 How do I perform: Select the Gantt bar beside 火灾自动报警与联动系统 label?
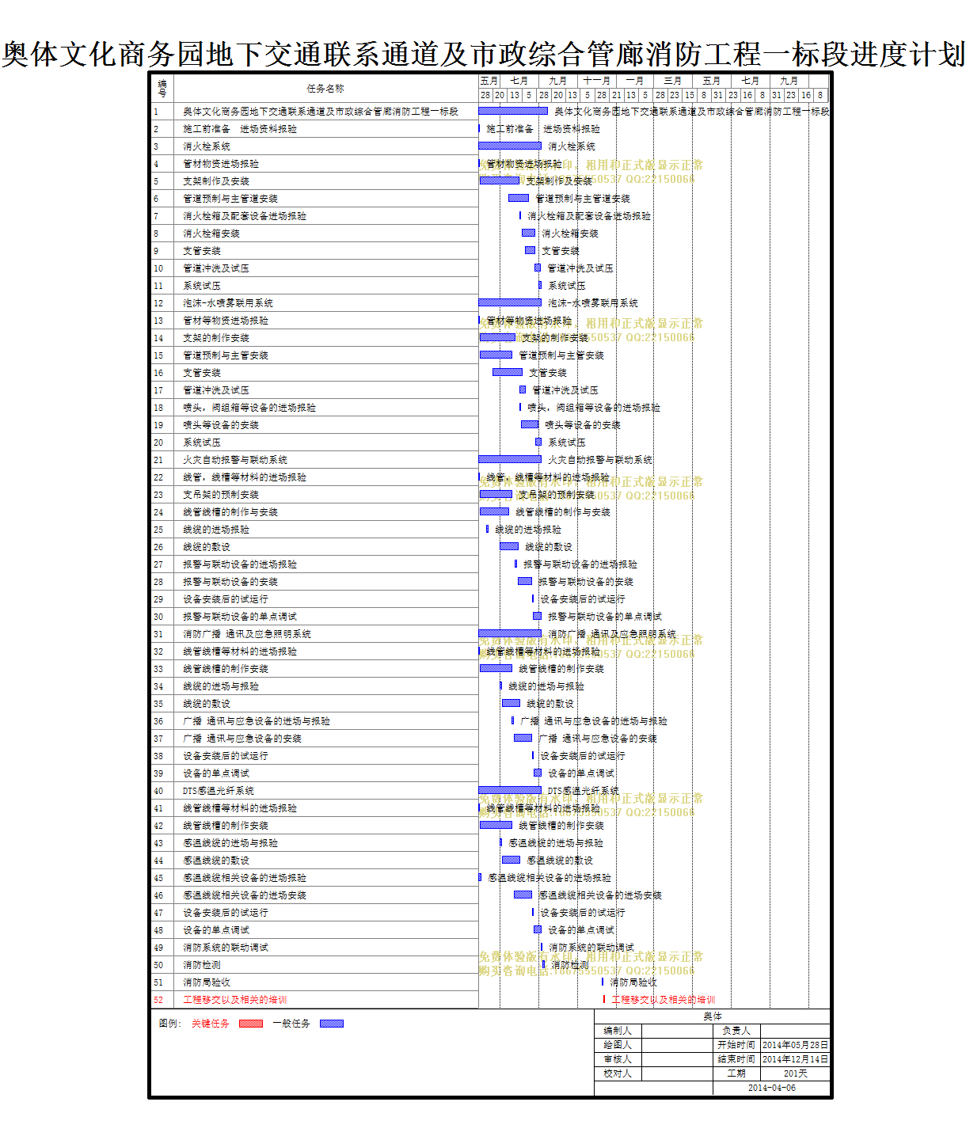510,459
